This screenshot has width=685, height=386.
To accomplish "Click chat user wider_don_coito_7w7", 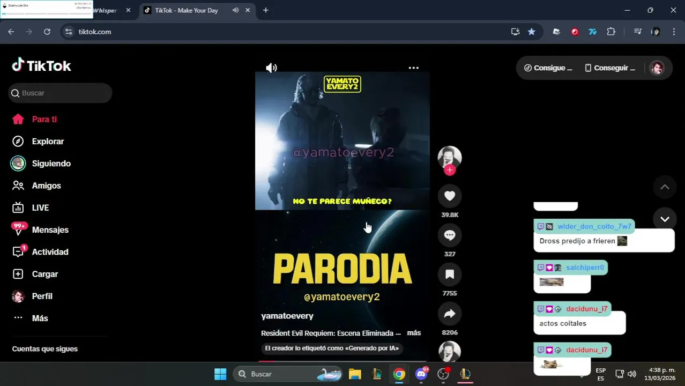I will point(594,226).
